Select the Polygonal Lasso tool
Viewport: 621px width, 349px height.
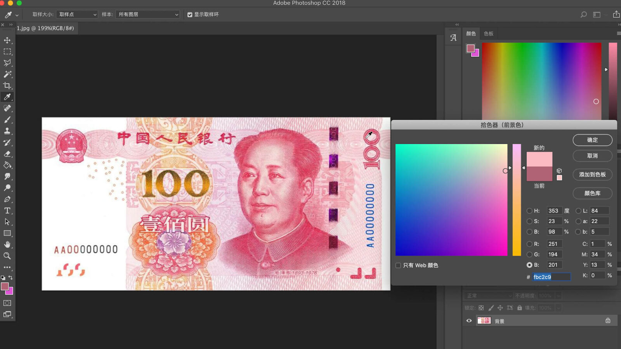point(7,63)
